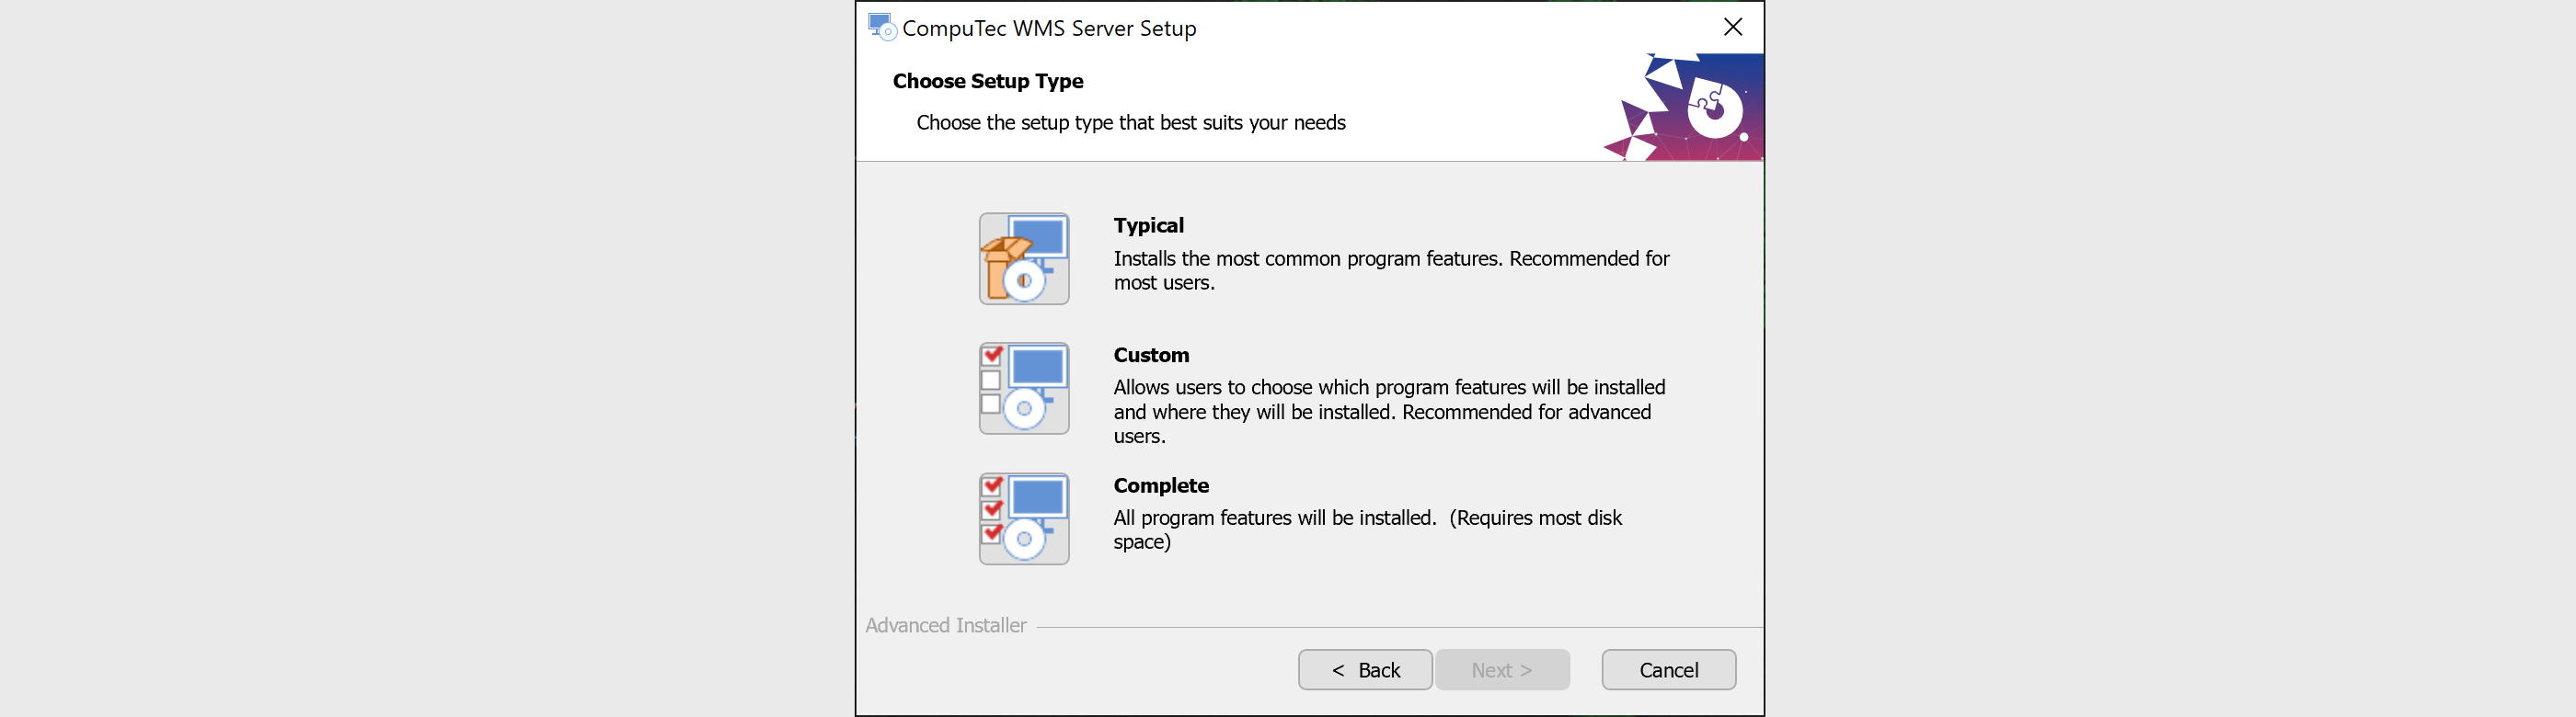
Task: Close the CompuTec WMS Server Setup window
Action: click(1733, 27)
